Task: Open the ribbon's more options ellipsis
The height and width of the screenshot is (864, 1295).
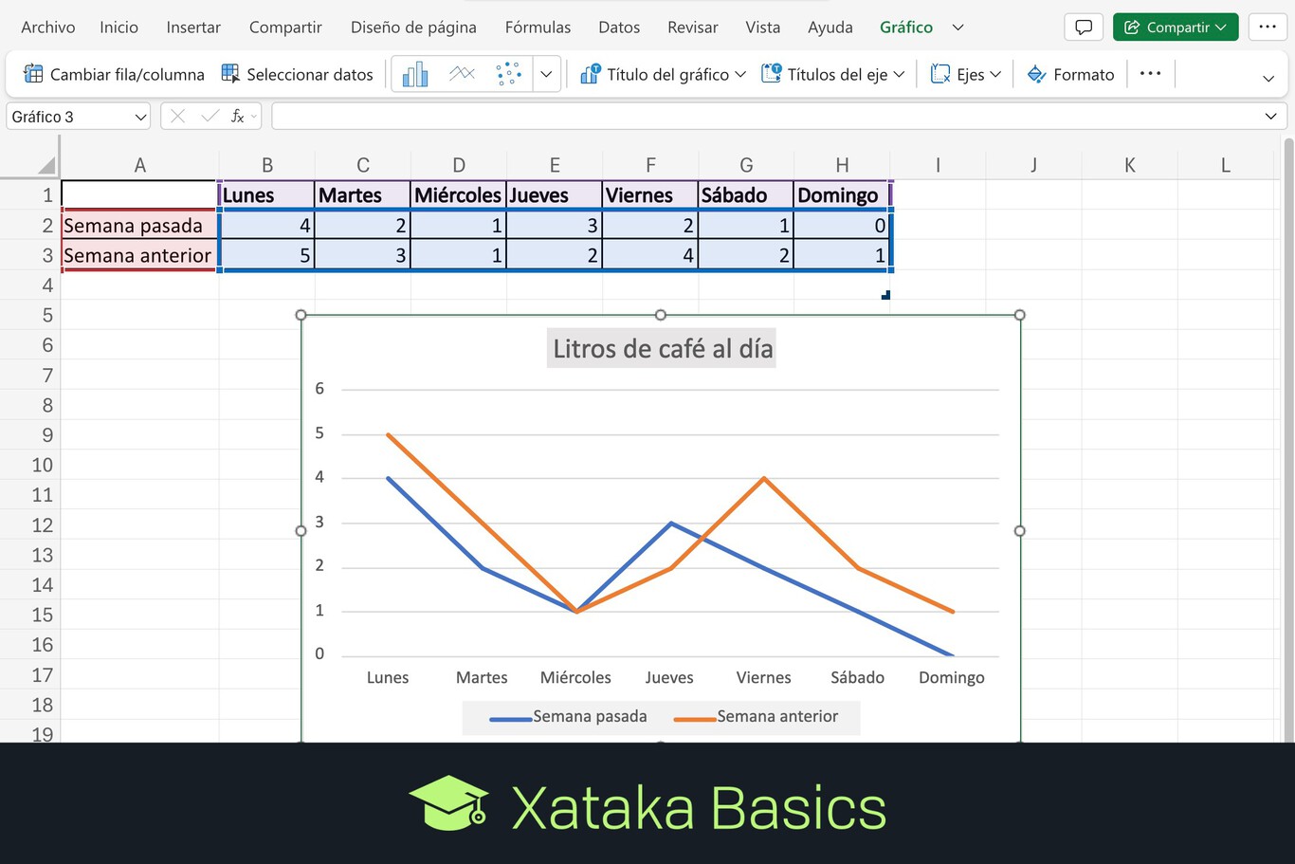Action: 1150,74
